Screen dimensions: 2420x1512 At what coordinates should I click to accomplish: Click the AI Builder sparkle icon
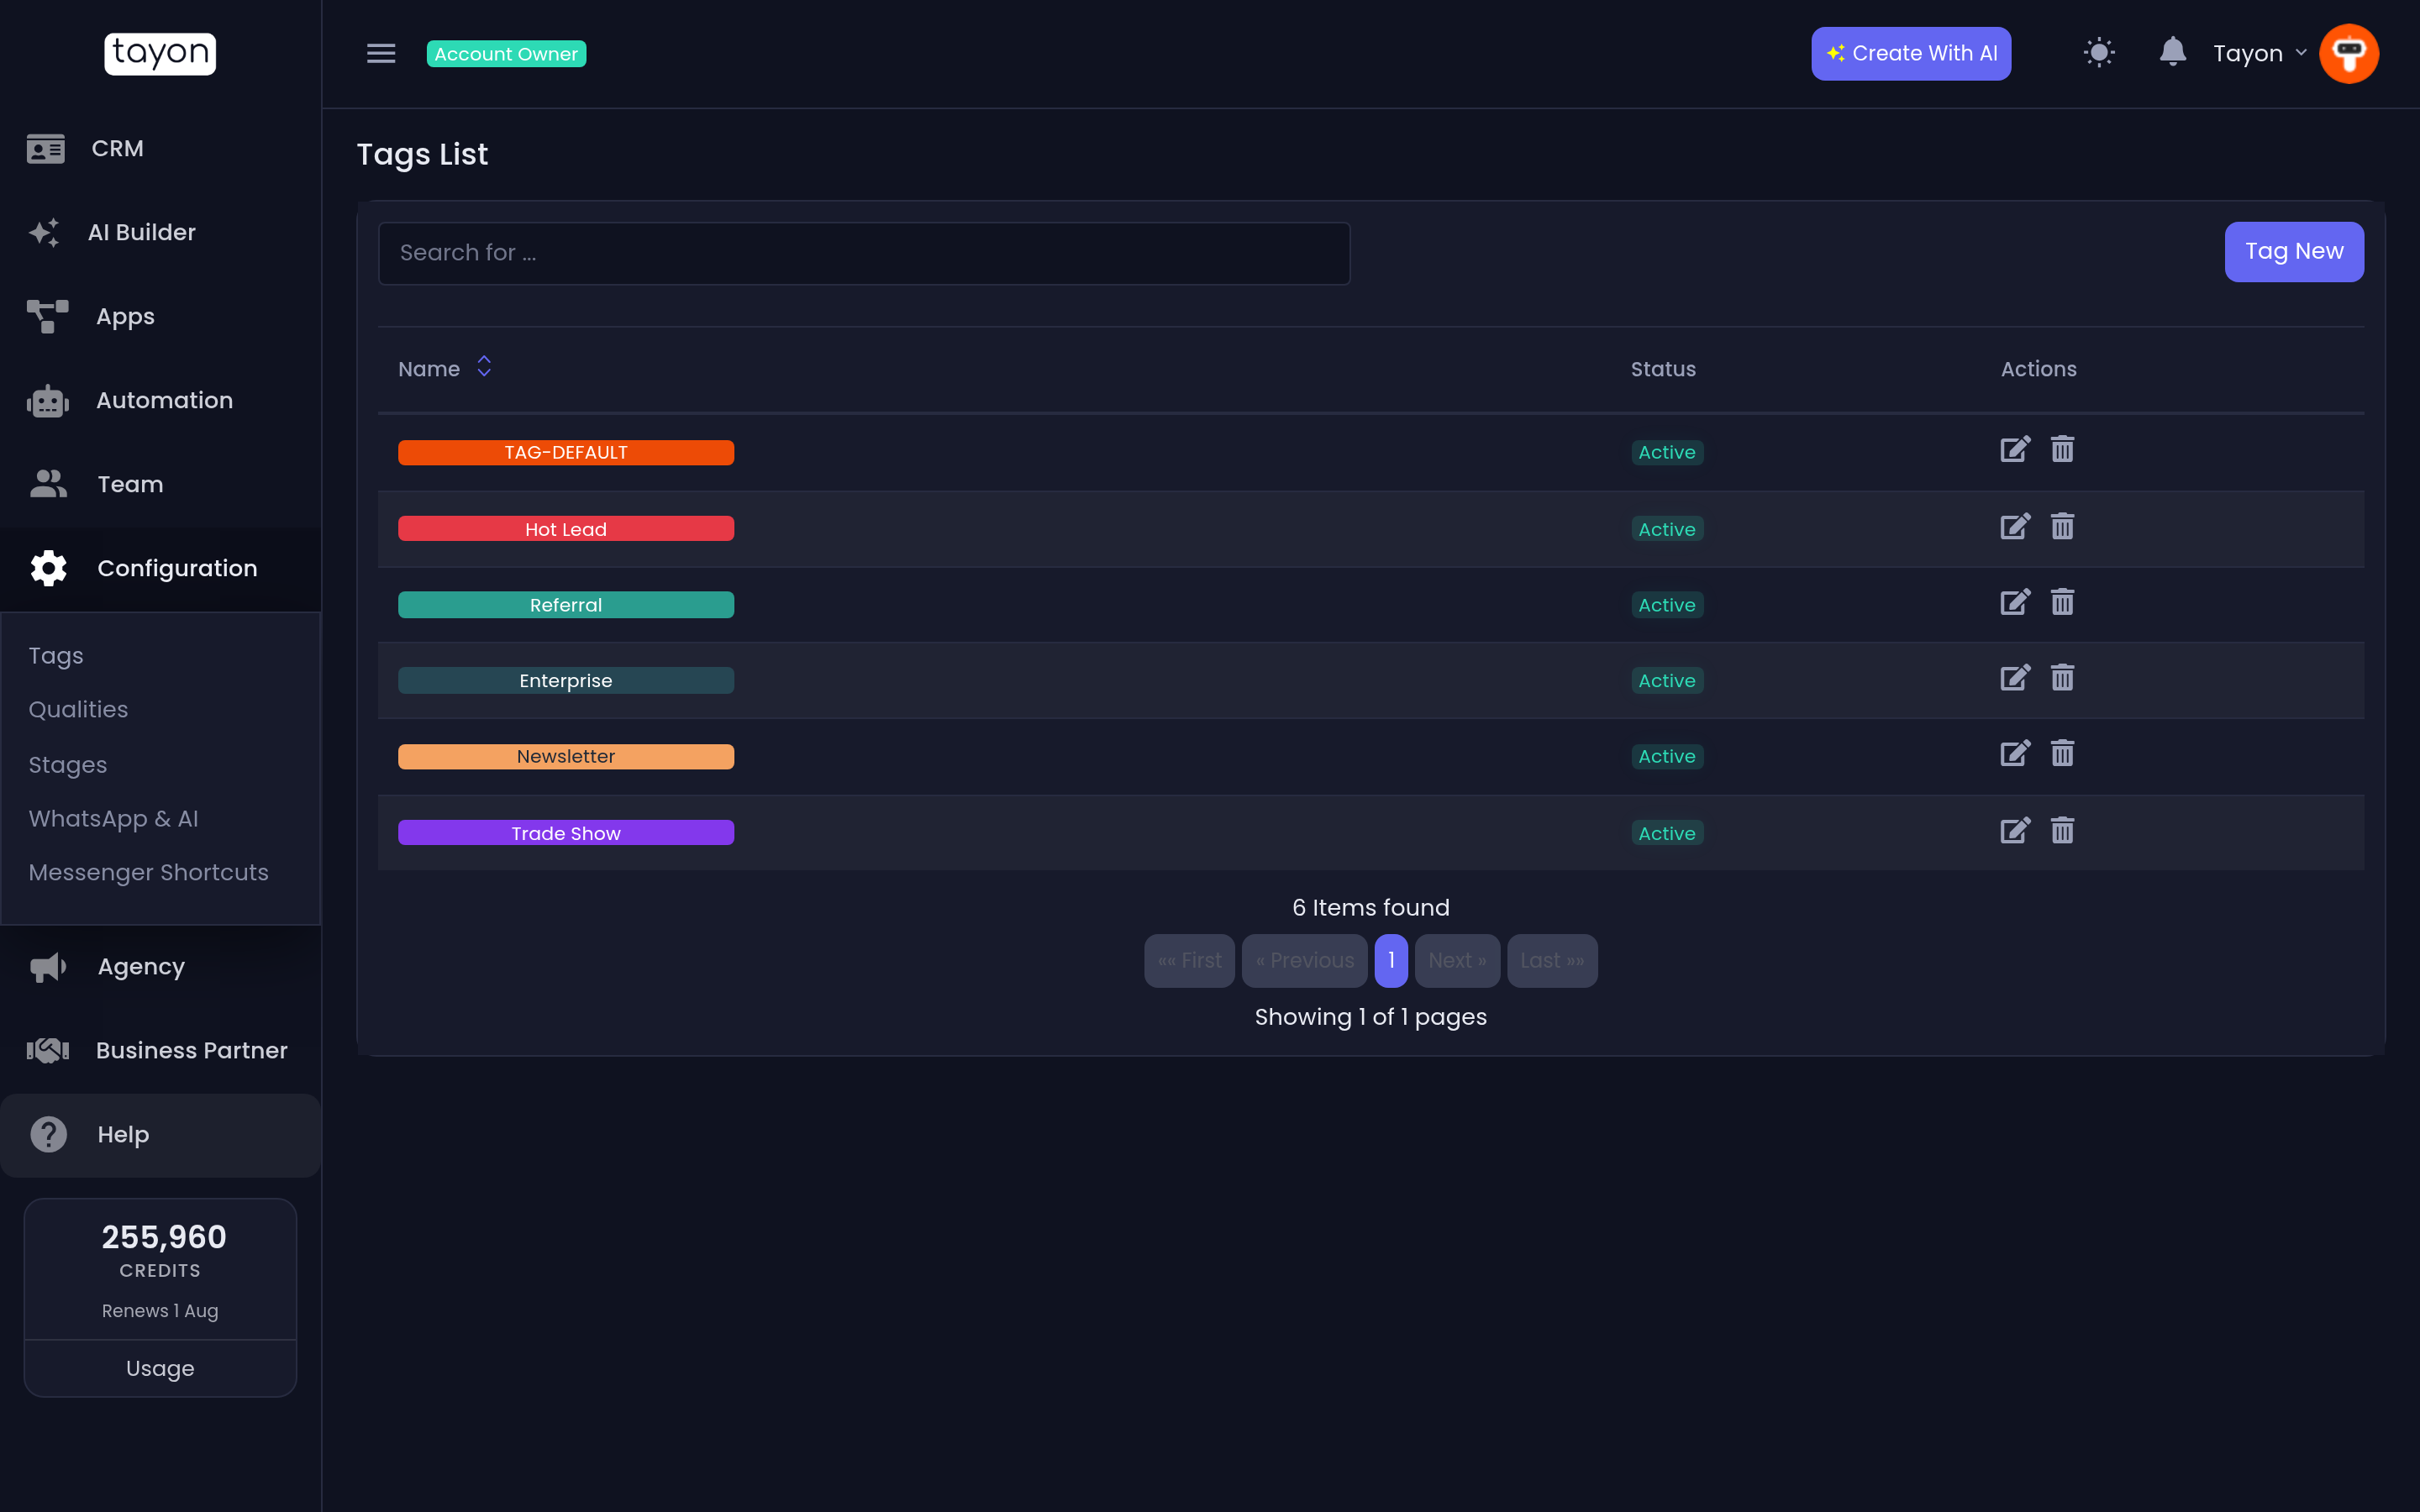(44, 233)
